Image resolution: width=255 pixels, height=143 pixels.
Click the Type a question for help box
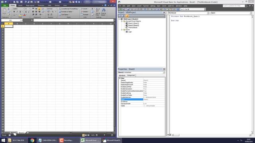234,6
